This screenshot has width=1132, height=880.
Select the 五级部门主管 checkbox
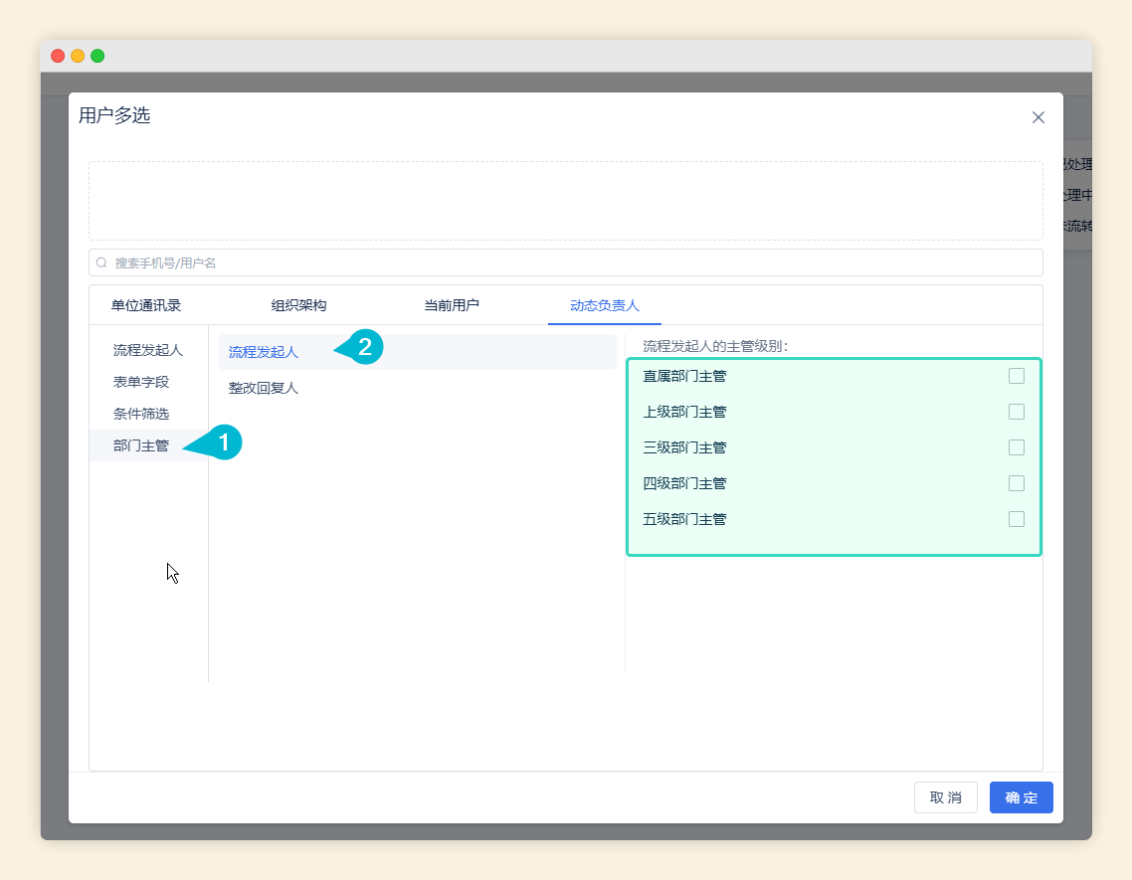click(x=1016, y=519)
